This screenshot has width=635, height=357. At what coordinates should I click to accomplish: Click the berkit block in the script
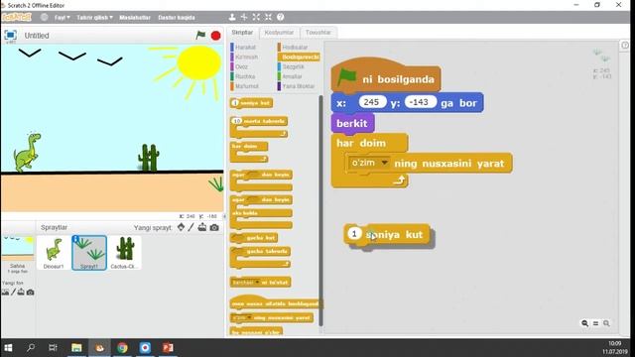coord(352,123)
